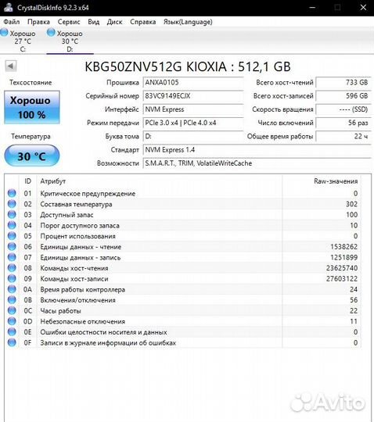
Task: Click status icon of Порог доступного запаса row
Action: point(12,225)
